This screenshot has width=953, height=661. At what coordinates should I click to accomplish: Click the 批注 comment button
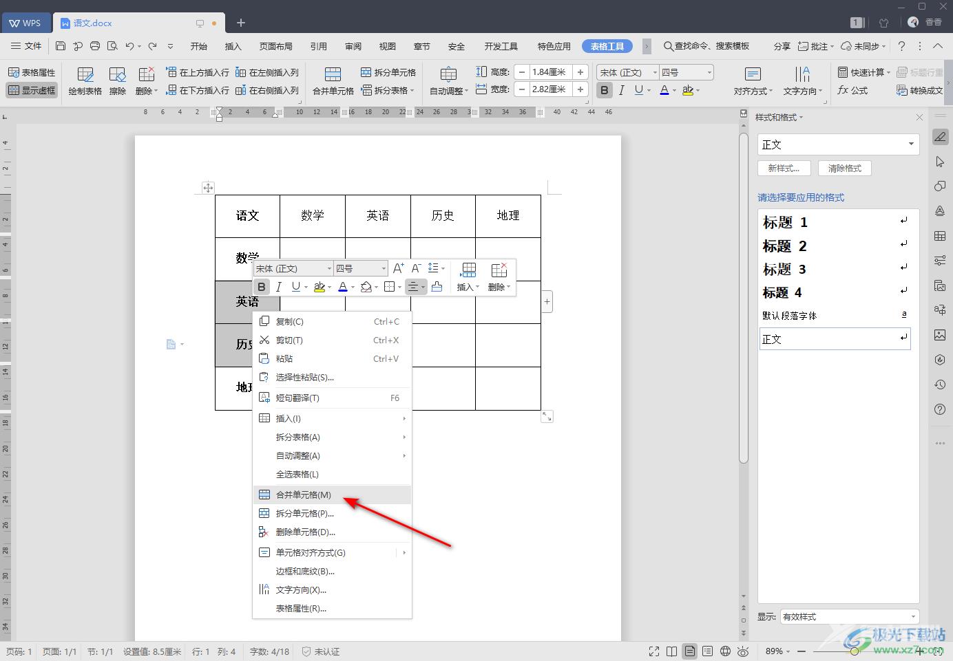click(x=815, y=46)
